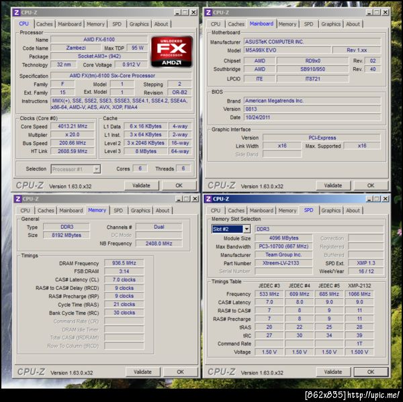Click the CPU-Z logo icon in the SPD window title bar
Screen dimensions: 403x402
(208, 199)
